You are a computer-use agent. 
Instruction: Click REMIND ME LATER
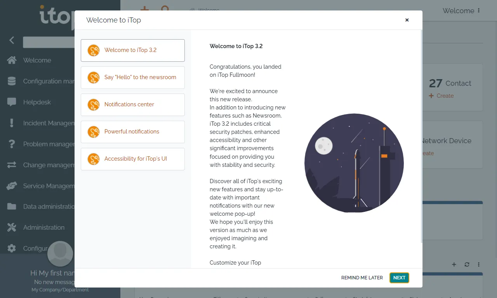(362, 278)
